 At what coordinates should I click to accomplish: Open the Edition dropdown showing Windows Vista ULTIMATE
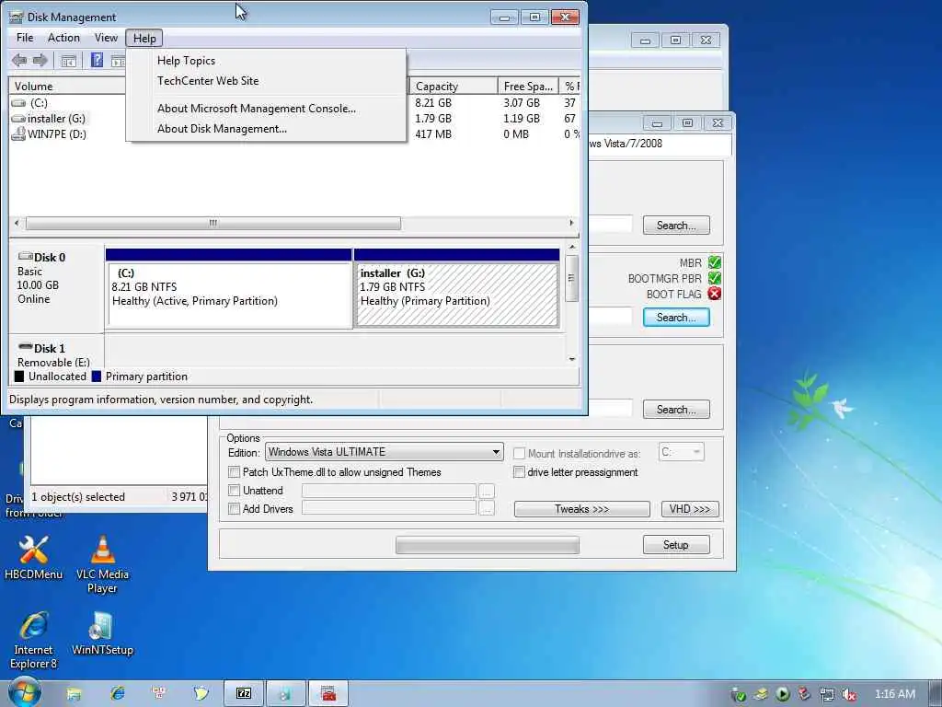click(x=384, y=452)
